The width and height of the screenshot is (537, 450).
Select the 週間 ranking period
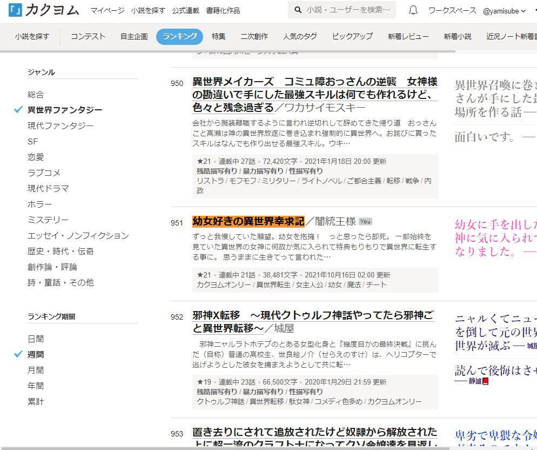[x=36, y=354]
